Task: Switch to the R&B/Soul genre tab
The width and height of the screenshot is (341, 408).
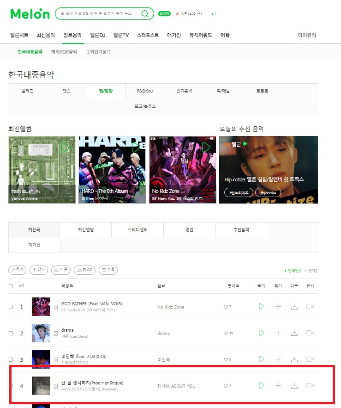Action: 145,91
